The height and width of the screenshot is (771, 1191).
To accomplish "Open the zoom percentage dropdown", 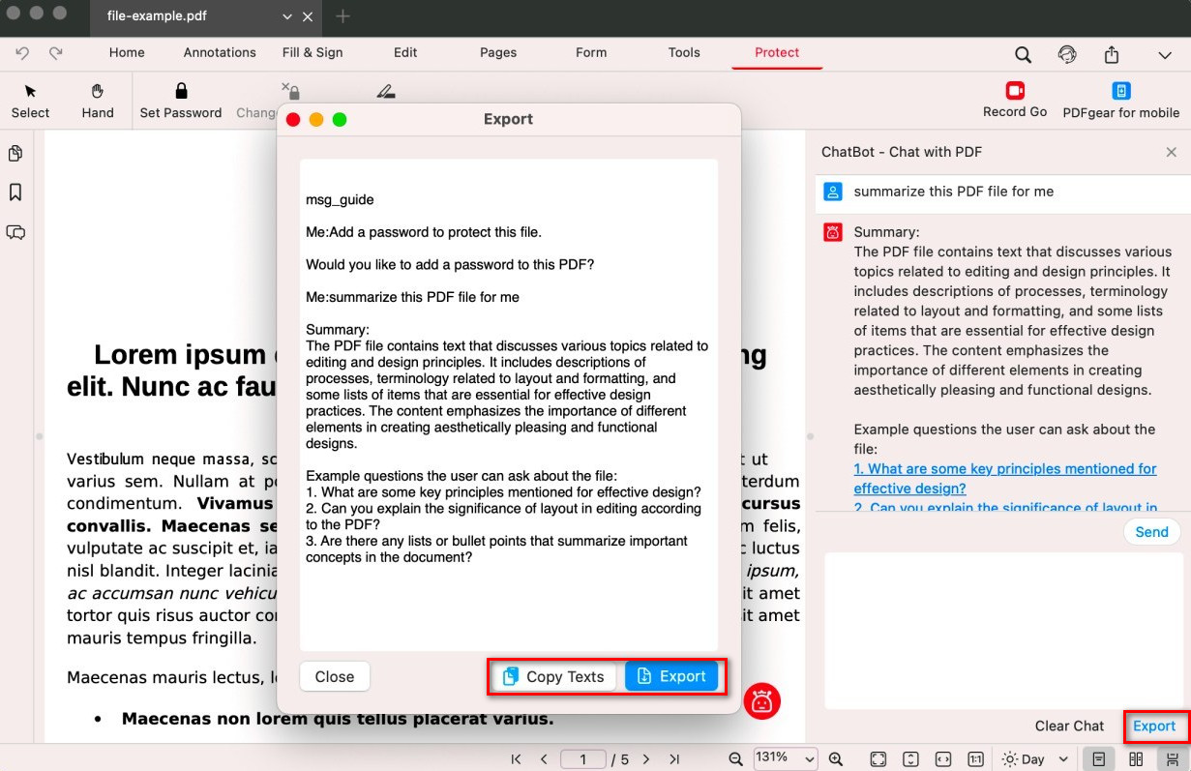I will coord(786,759).
